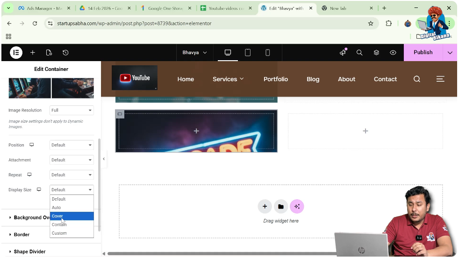Click the address bar URL field
Viewport: 459px width, 258px height.
tap(211, 23)
